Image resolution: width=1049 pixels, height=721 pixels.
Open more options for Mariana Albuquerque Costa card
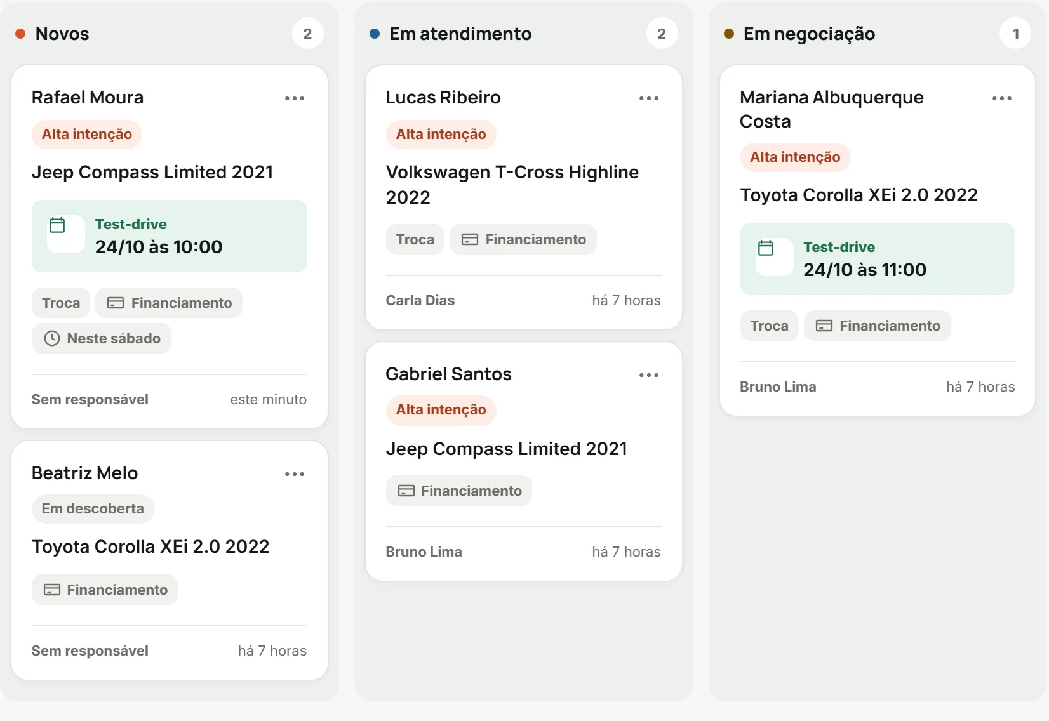coord(1002,98)
